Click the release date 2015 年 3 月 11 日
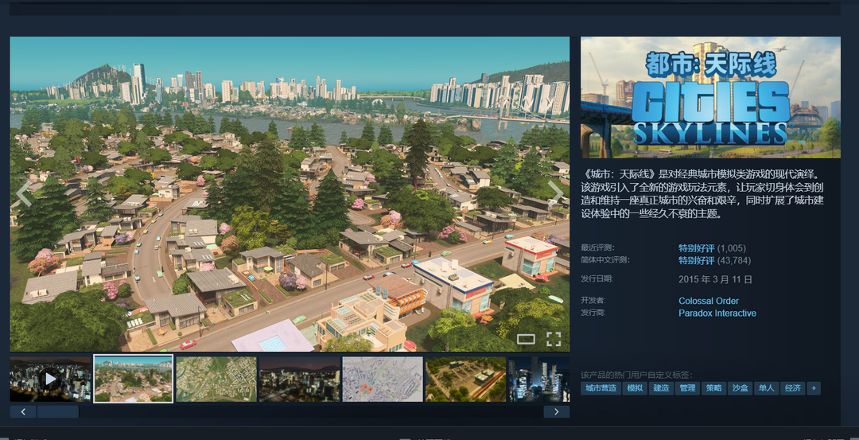This screenshot has width=859, height=440. (715, 279)
